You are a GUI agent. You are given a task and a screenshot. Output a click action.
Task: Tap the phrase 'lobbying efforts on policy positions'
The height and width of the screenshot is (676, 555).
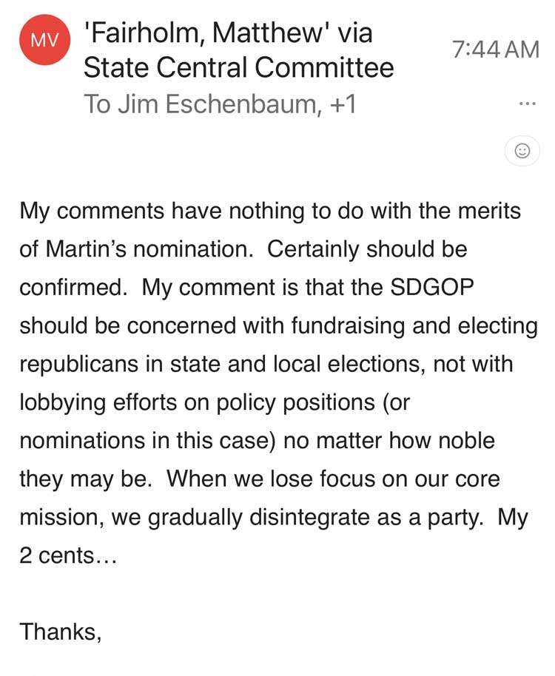(198, 403)
